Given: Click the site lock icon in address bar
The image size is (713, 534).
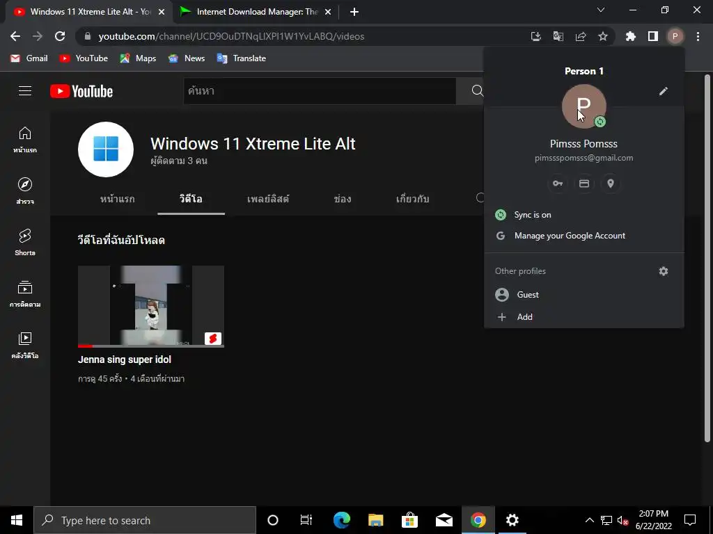Looking at the screenshot, I should click(x=88, y=36).
